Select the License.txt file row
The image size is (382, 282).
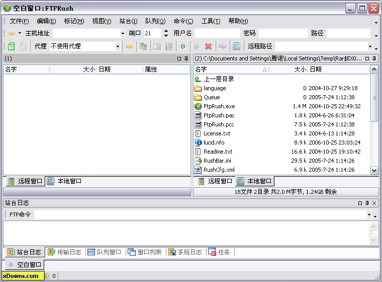[282, 133]
